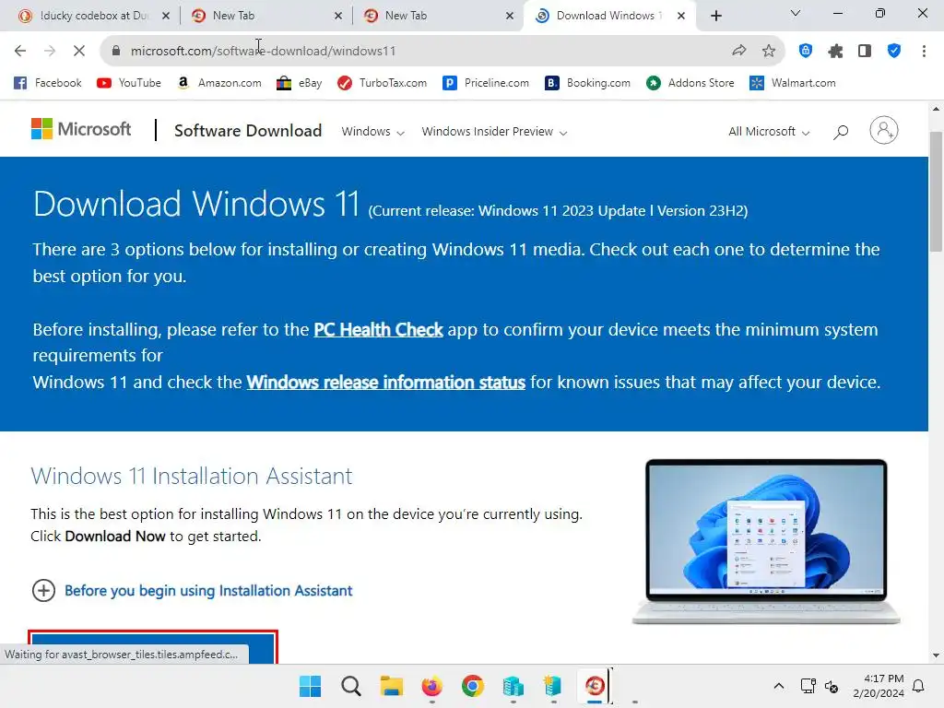The image size is (944, 708).
Task: Show hidden system tray icons
Action: click(x=778, y=686)
